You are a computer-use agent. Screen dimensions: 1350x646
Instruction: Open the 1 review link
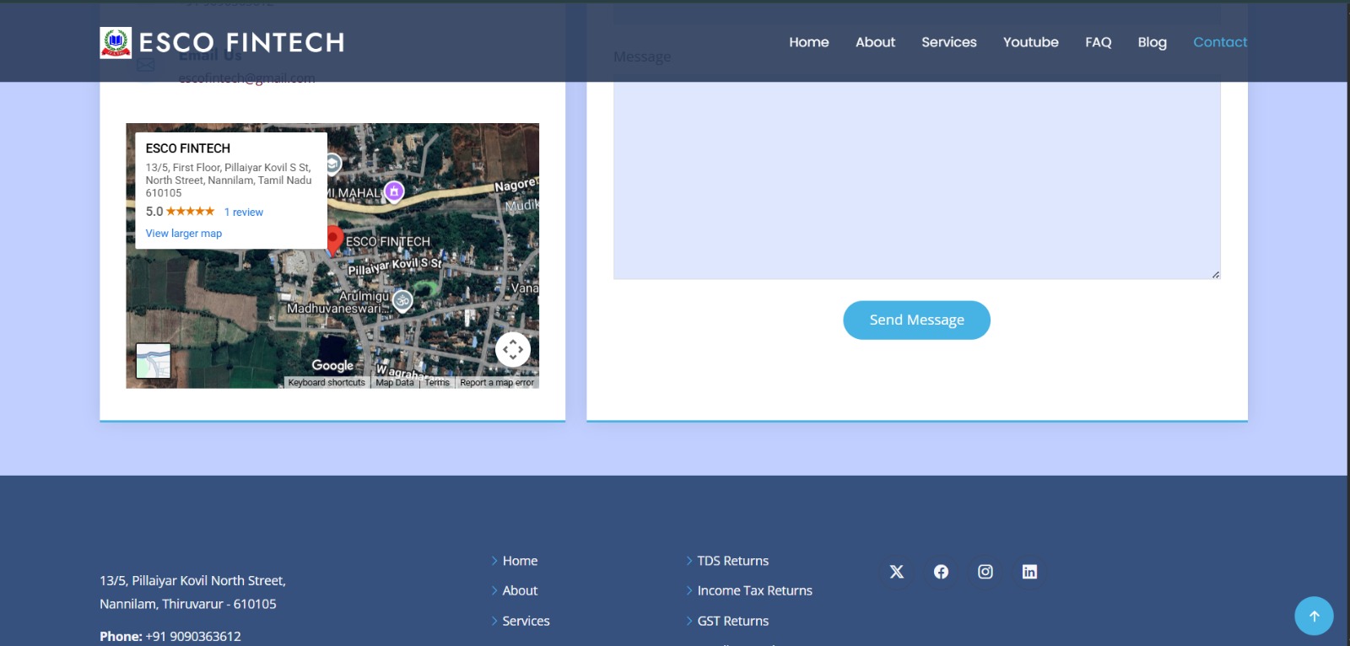(x=244, y=213)
